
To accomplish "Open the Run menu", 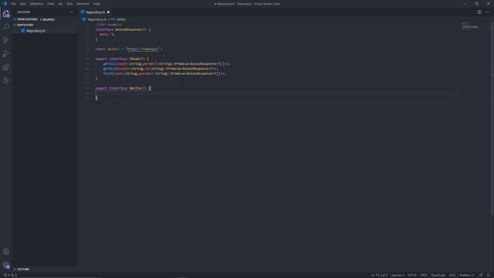I will point(69,4).
